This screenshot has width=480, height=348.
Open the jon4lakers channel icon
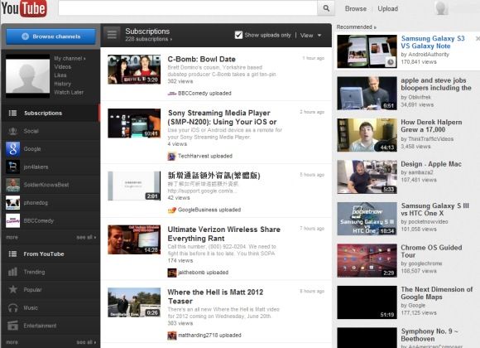[x=13, y=167]
